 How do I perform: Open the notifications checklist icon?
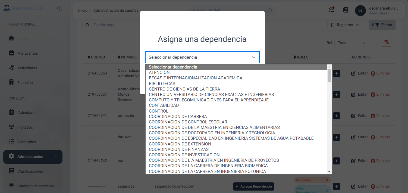click(x=331, y=10)
